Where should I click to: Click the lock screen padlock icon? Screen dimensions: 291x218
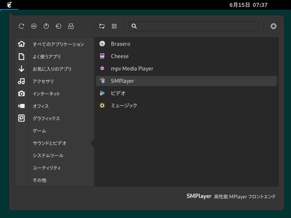click(71, 26)
